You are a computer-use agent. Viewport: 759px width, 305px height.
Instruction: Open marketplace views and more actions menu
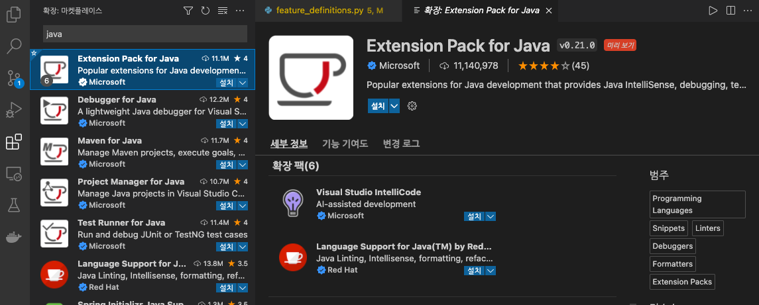click(240, 10)
